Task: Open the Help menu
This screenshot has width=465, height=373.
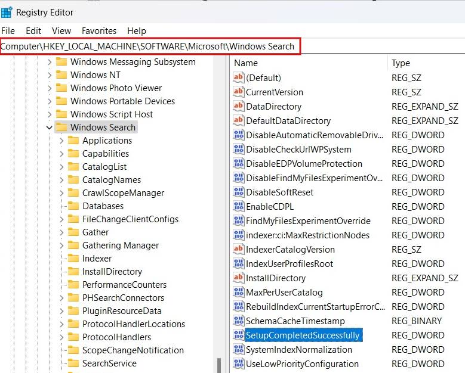Action: [x=137, y=31]
